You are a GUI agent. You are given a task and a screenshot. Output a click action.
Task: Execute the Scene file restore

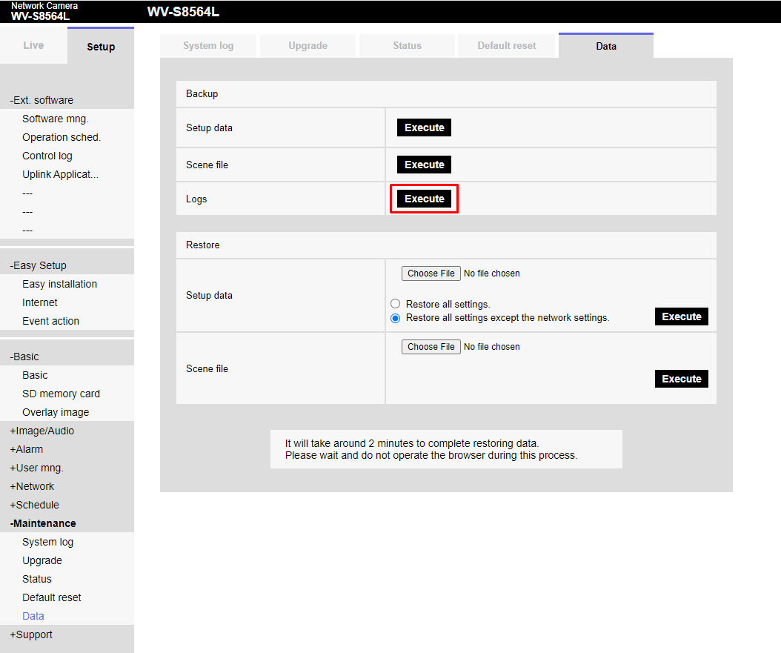(x=681, y=379)
